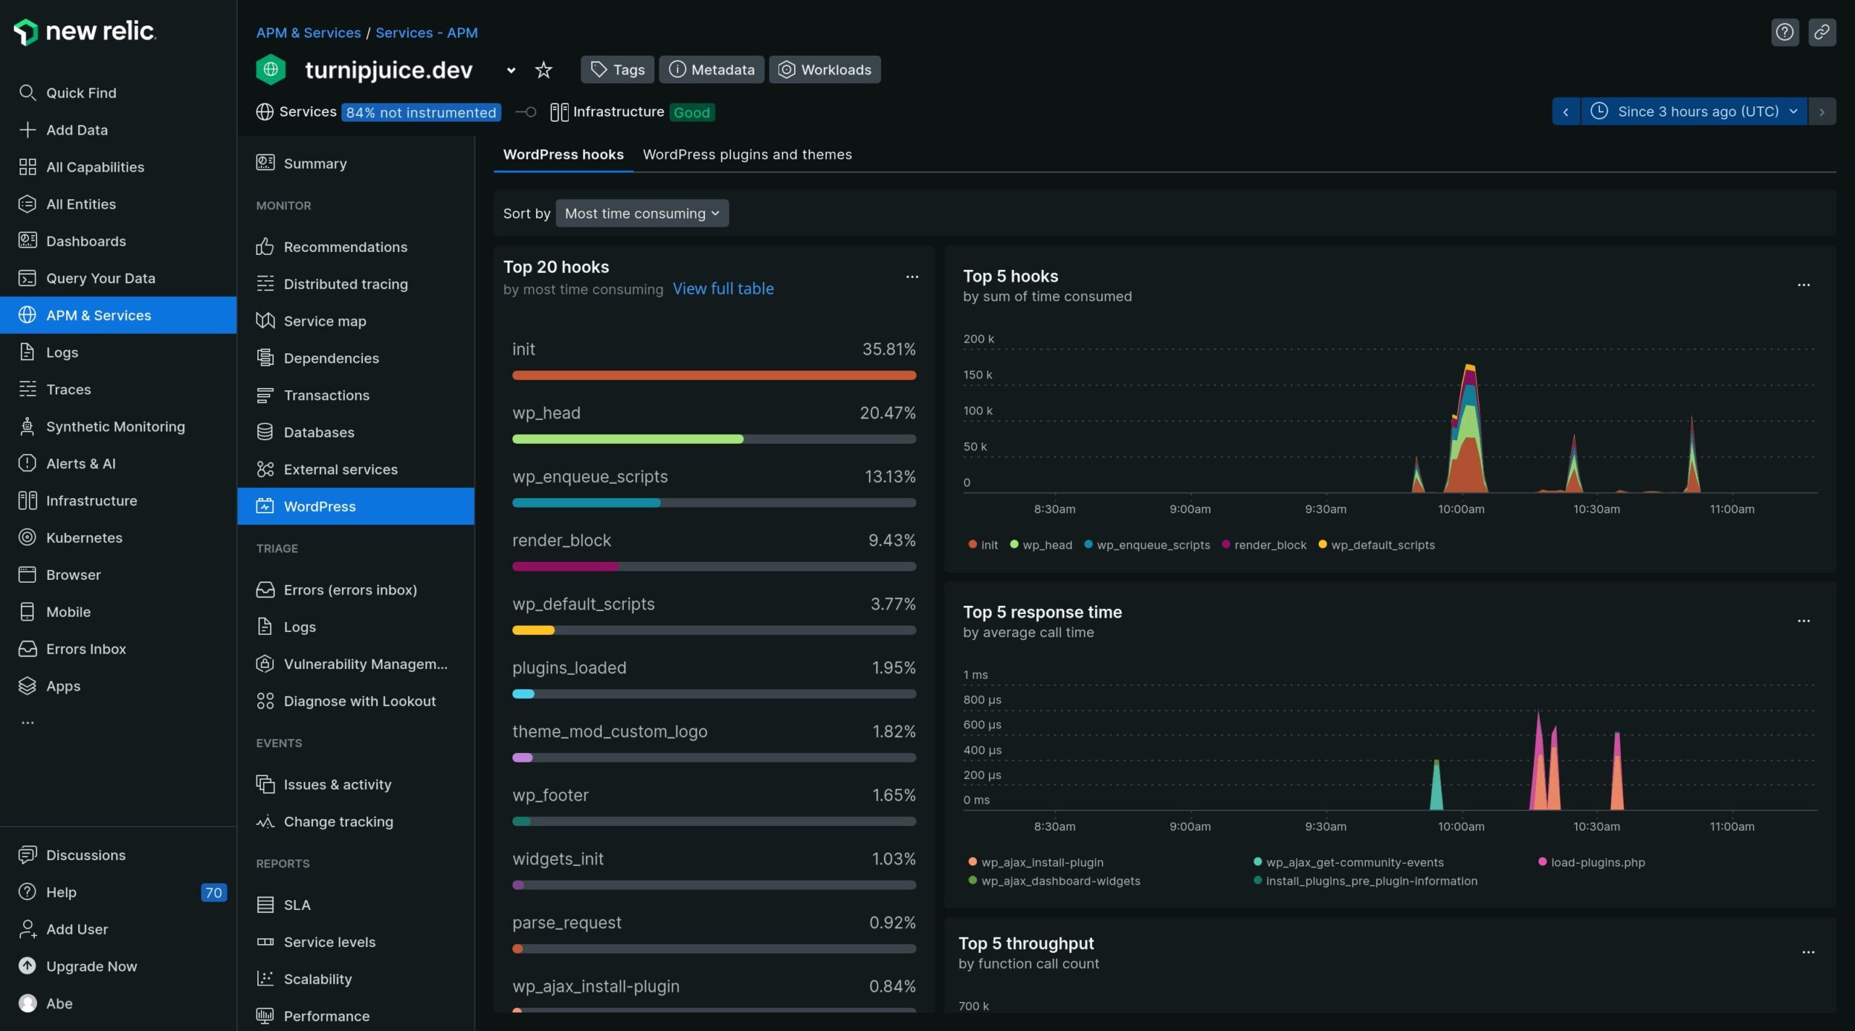Select the WordPress hooks tab
The width and height of the screenshot is (1855, 1031).
563,153
